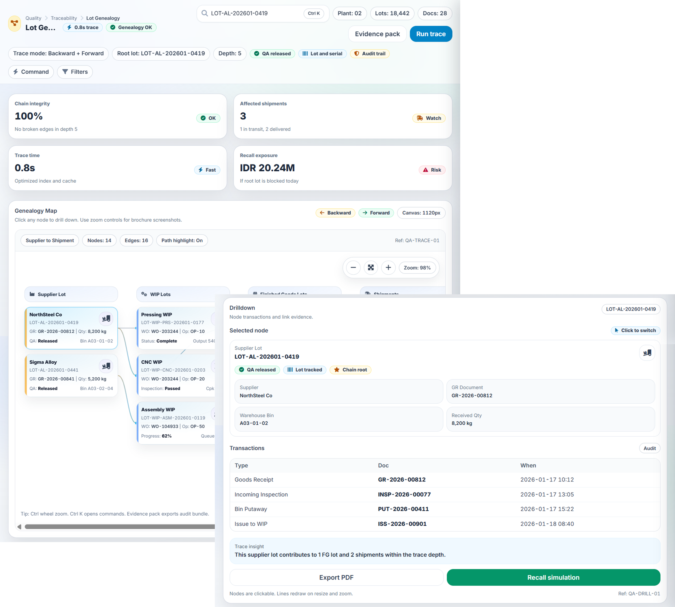The width and height of the screenshot is (675, 607).
Task: Click forklift icon on Sigma Alloy node
Action: click(x=106, y=366)
